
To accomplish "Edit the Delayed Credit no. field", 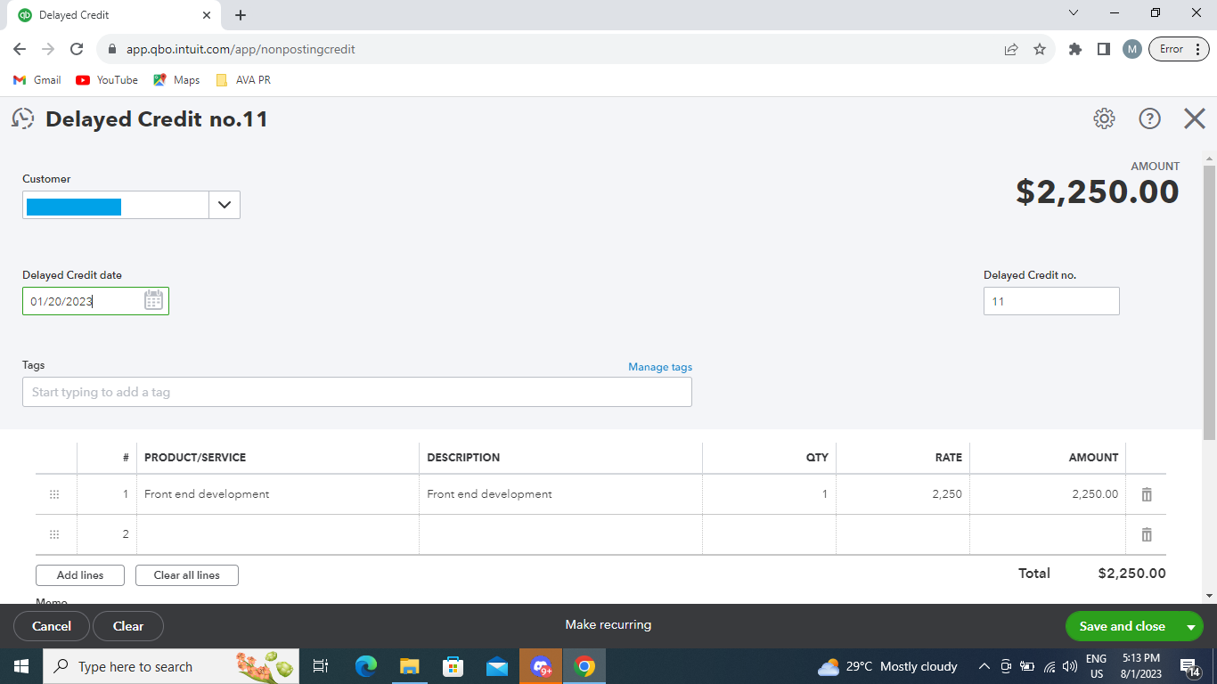I will [1051, 301].
